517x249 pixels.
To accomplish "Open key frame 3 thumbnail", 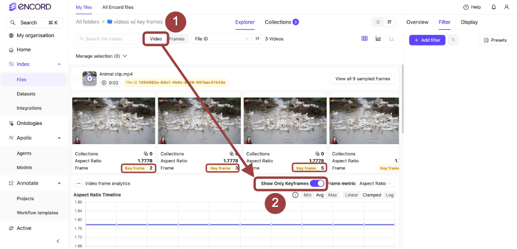I will point(200,121).
